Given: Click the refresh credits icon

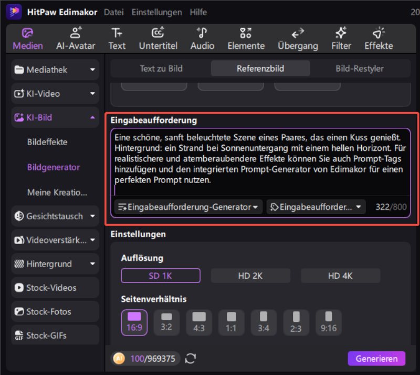Looking at the screenshot, I should click(191, 359).
